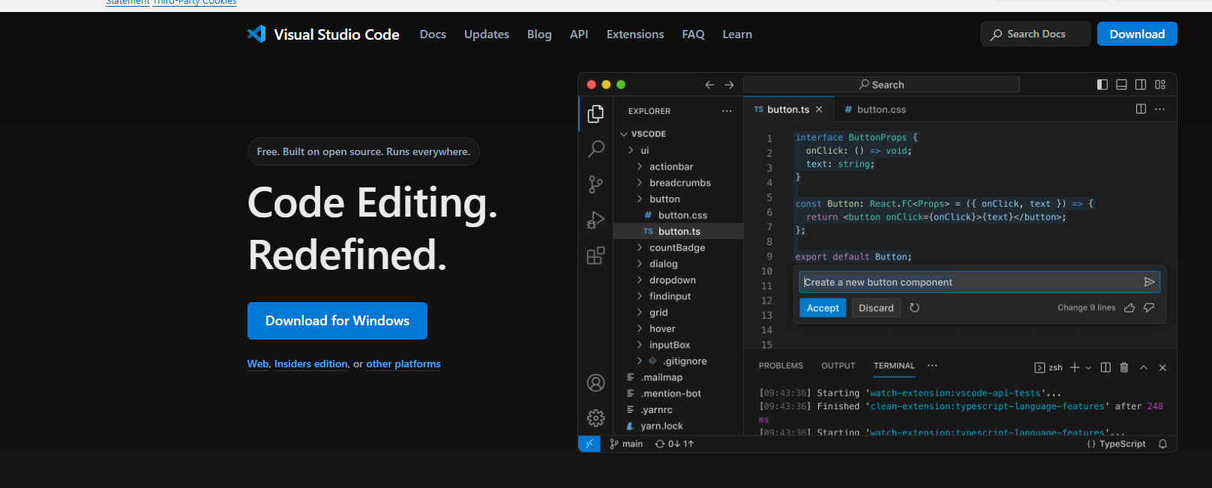Viewport: 1212px width, 488px height.
Task: Send the inline chat prompt arrow
Action: (x=1149, y=282)
